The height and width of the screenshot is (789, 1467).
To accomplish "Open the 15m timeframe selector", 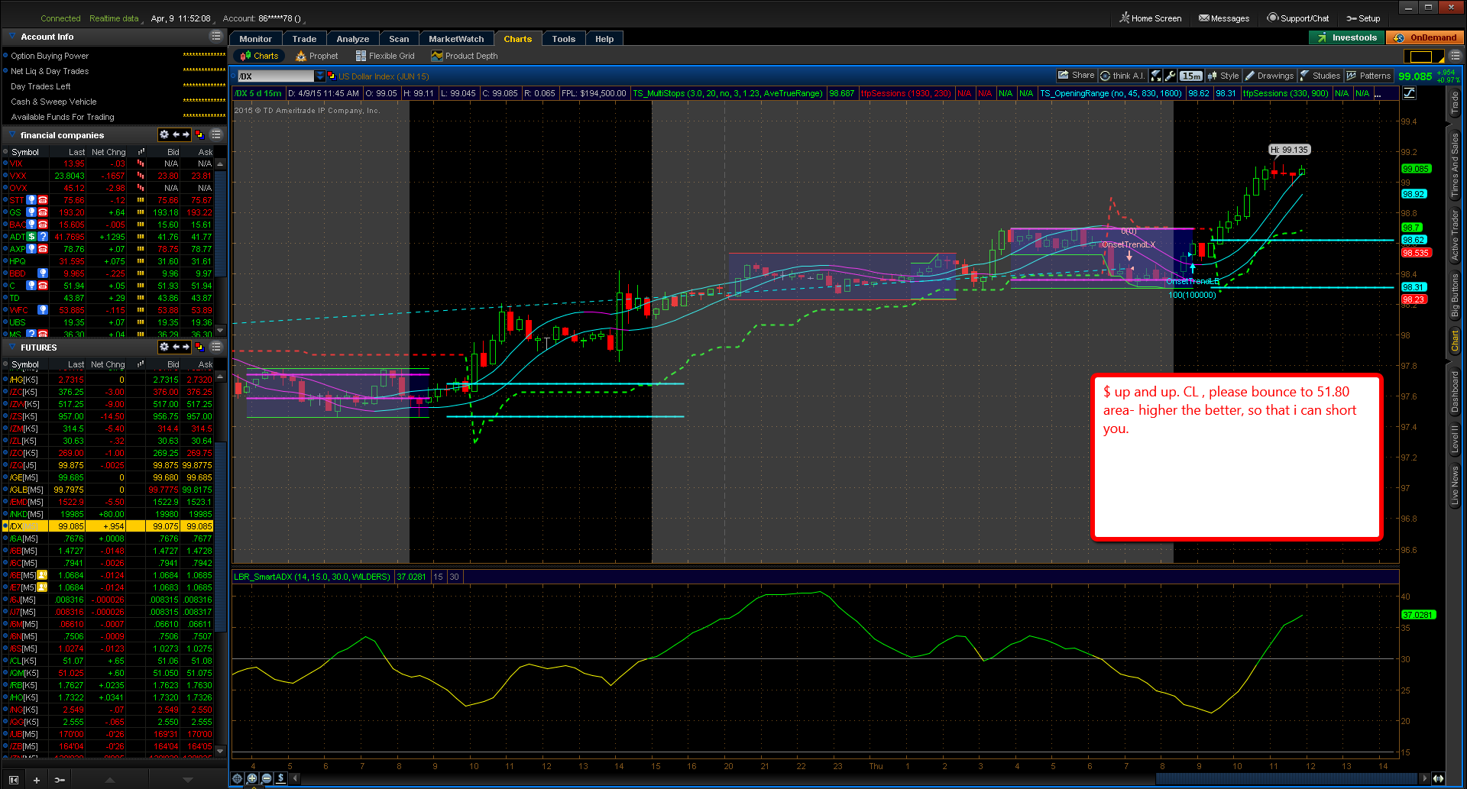I will click(1191, 76).
